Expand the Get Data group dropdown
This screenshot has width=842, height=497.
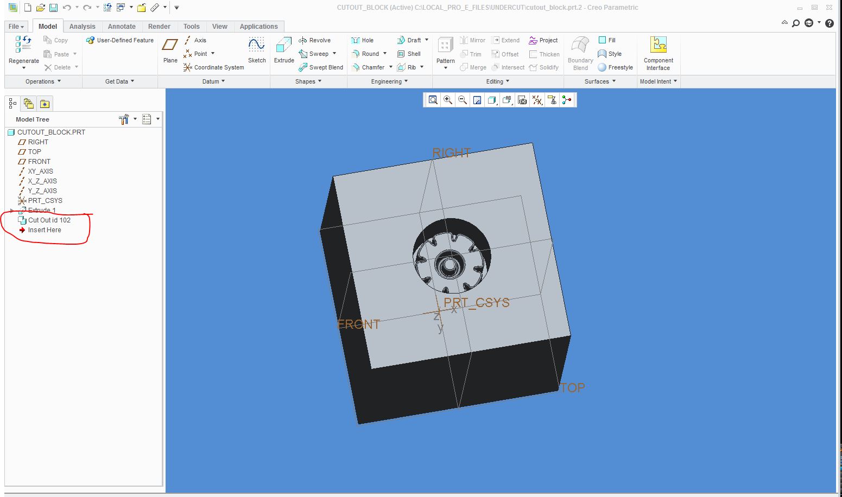[119, 81]
